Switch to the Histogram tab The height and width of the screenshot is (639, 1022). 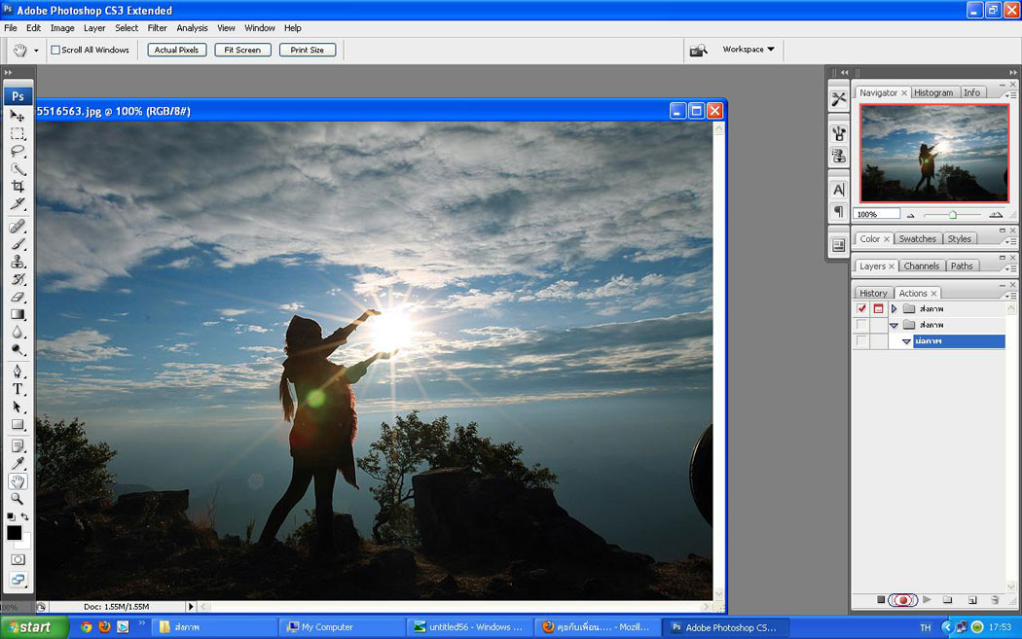pyautogui.click(x=933, y=92)
